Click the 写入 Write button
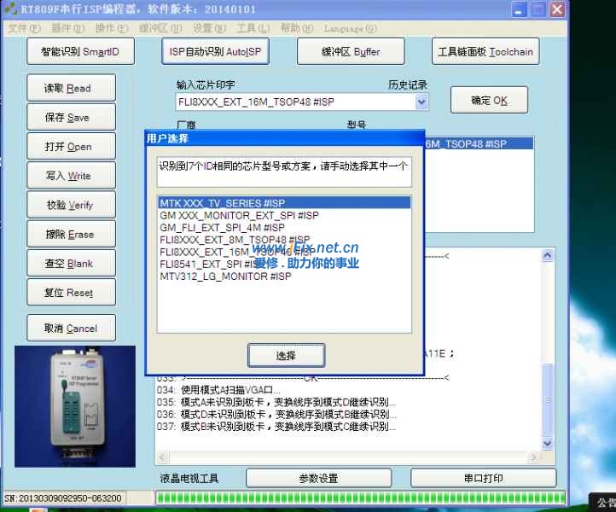The width and height of the screenshot is (616, 512). [71, 175]
